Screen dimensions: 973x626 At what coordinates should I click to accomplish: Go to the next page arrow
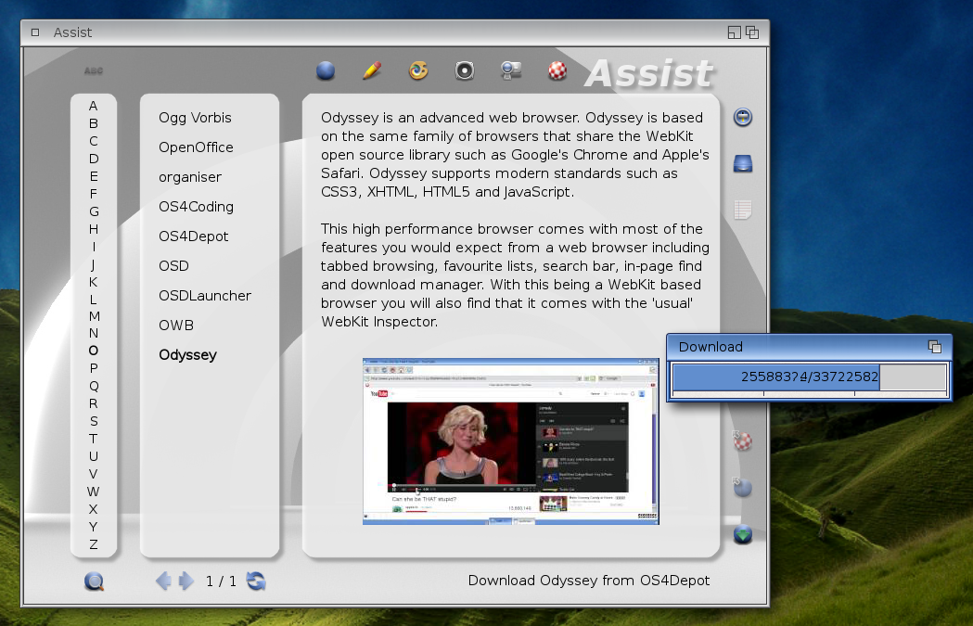point(186,581)
